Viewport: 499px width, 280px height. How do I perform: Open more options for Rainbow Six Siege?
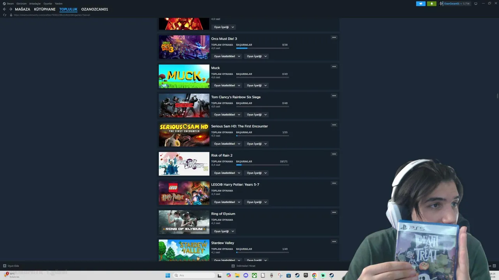point(334,96)
